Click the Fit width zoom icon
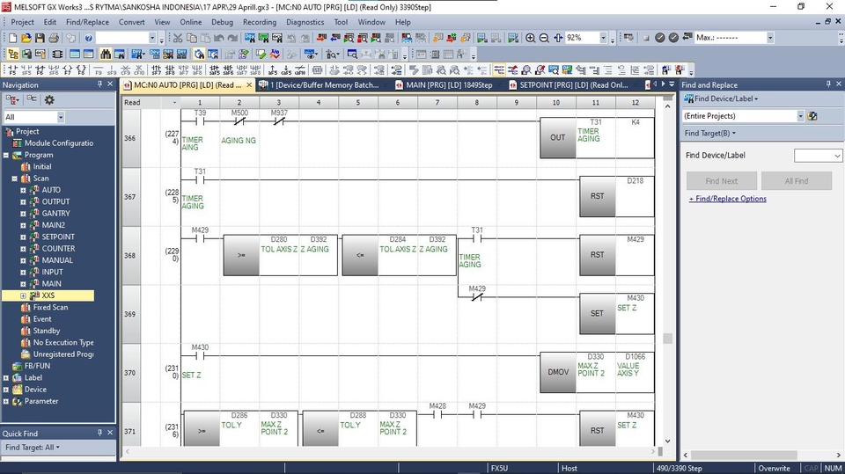The image size is (845, 474). click(x=558, y=38)
